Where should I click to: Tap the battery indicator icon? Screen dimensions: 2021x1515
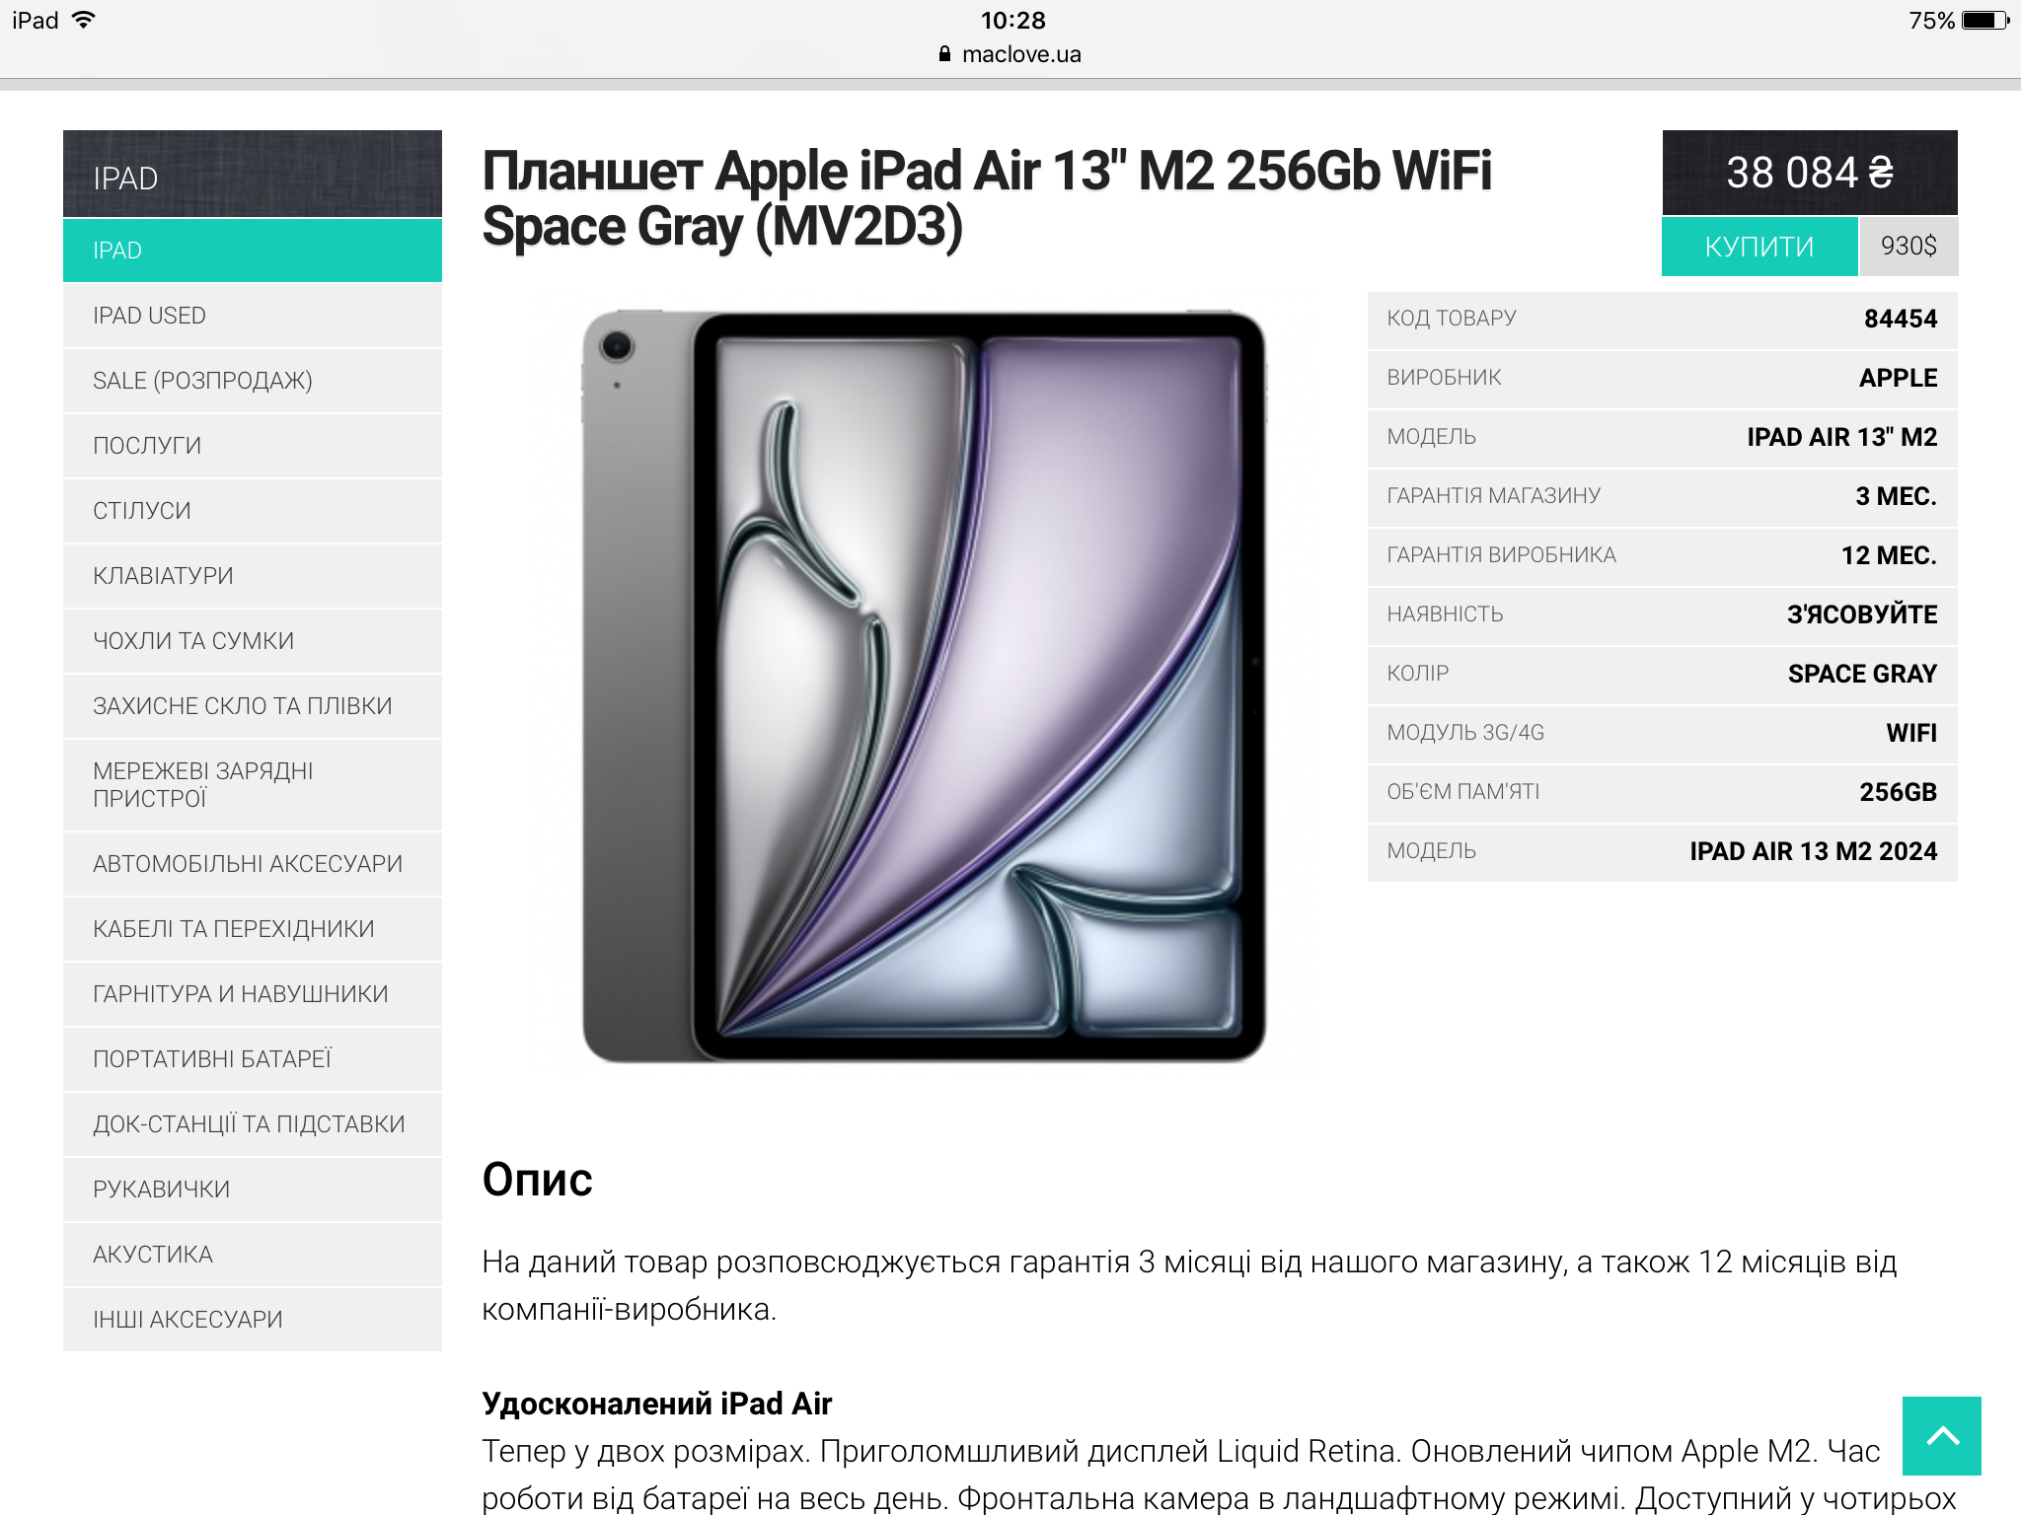tap(1985, 20)
